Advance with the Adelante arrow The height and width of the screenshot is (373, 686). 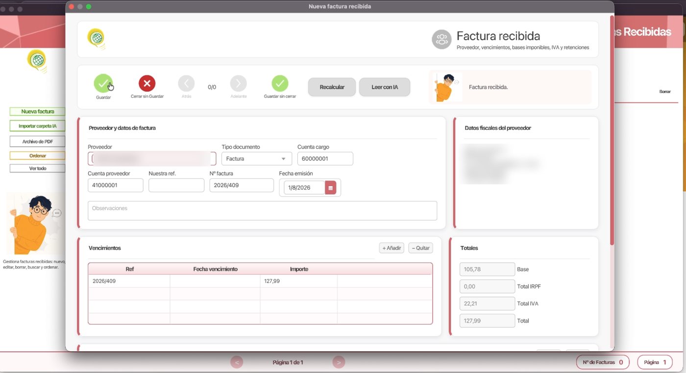point(239,83)
